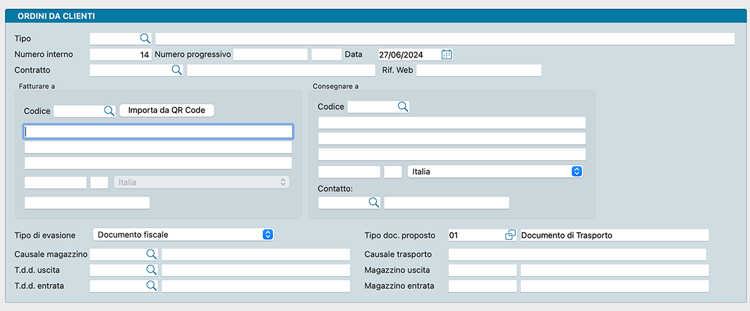750x311 pixels.
Task: Click the T.d.d. uscita search icon
Action: (x=151, y=269)
